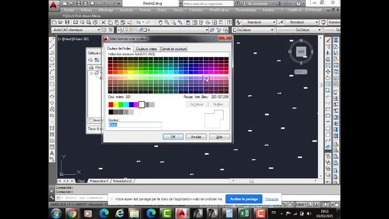This screenshot has width=389, height=219.
Task: Select the Circle tool in draw toolbar
Action: (52, 78)
